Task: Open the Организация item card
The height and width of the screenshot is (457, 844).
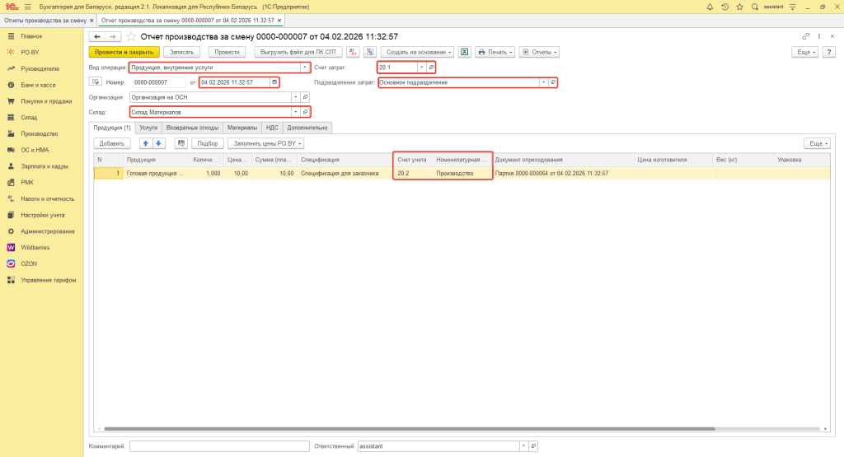Action: click(x=305, y=97)
